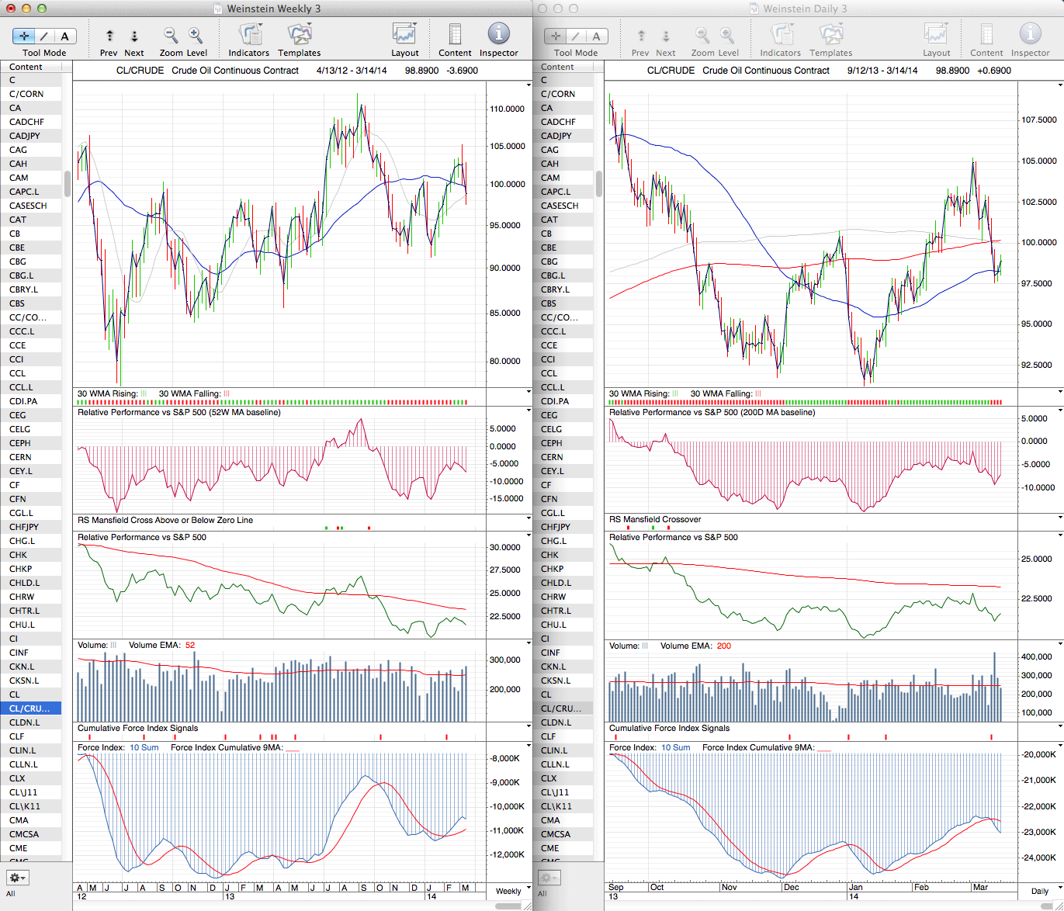Image resolution: width=1064 pixels, height=911 pixels.
Task: Zoom out with minus magnifier in Weekly window
Action: [171, 36]
